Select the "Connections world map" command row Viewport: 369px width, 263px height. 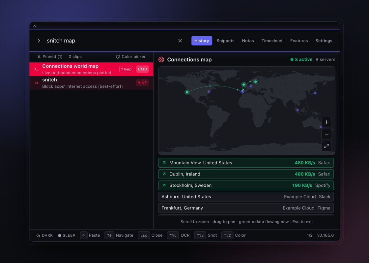pyautogui.click(x=91, y=69)
